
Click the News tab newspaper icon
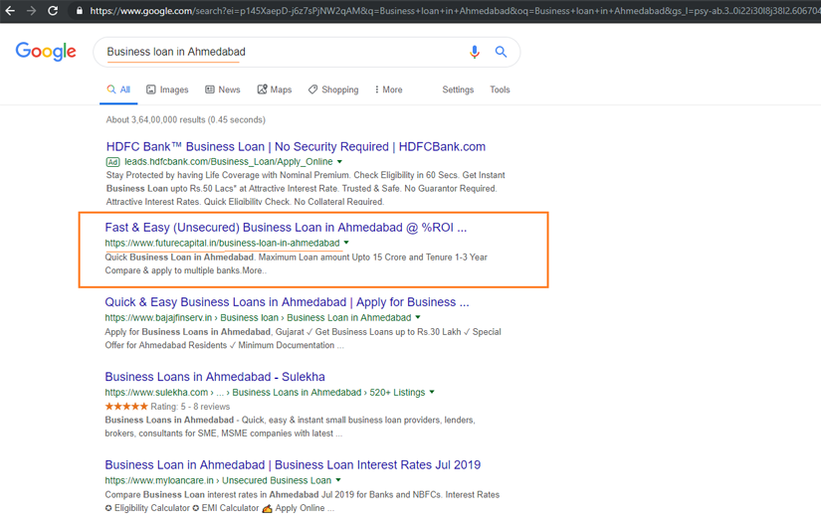click(210, 89)
